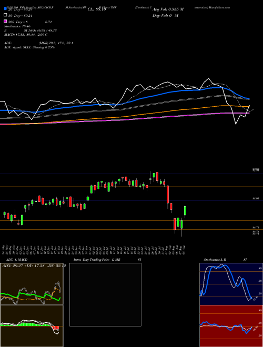This screenshot has height=347, width=263.
Task: Click the last date label on the candlestick axis
Action: pos(185,250)
